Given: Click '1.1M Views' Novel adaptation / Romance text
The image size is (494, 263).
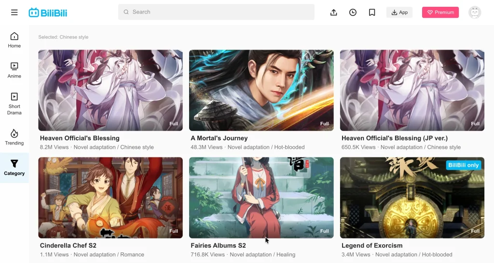Looking at the screenshot, I should point(92,254).
